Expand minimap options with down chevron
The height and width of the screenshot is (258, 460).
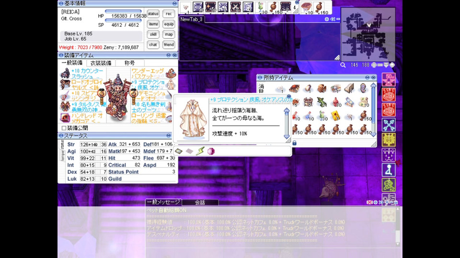pos(386,65)
